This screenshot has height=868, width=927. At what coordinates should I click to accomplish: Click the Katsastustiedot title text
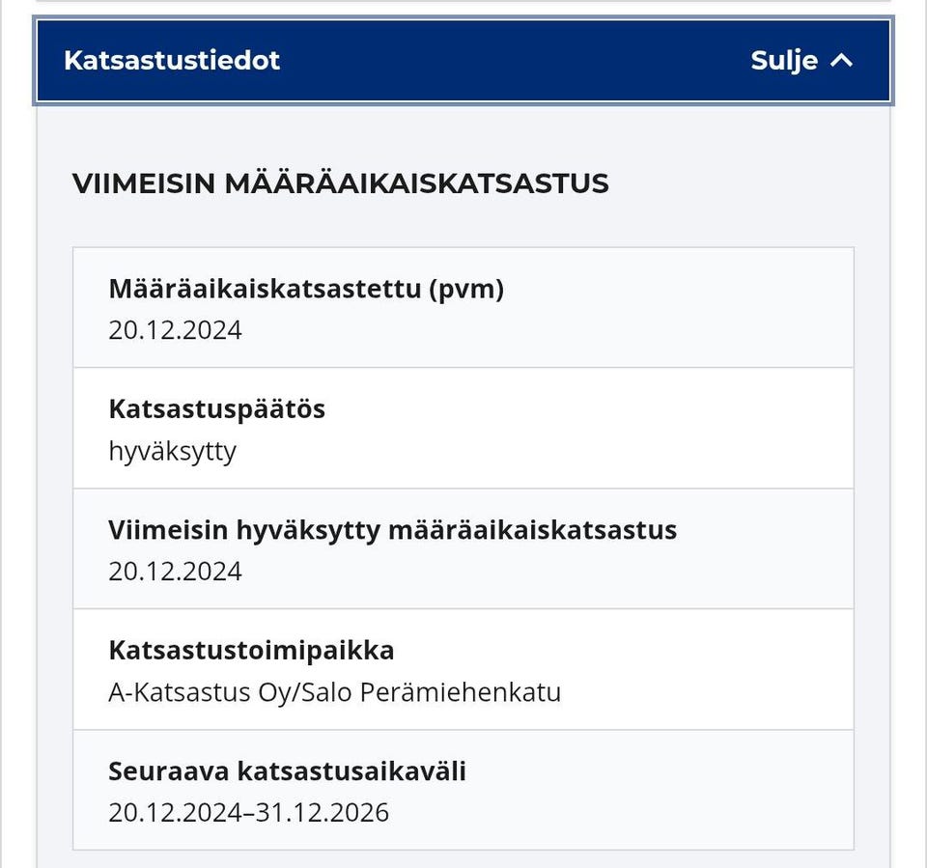(x=171, y=60)
